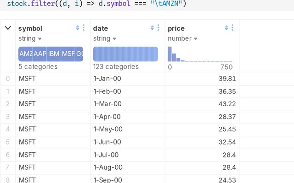Viewport: 294px width, 183px height.
Task: Open the price column three-dot menu
Action: click(x=232, y=28)
